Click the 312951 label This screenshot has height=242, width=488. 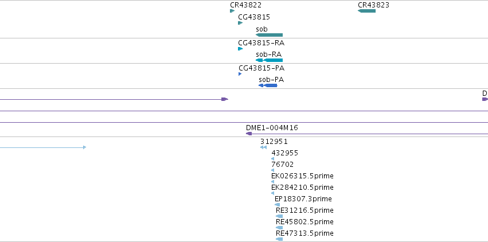[274, 142]
